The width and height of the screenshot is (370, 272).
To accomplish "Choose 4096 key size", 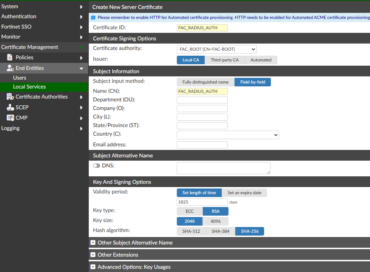I will (215, 221).
